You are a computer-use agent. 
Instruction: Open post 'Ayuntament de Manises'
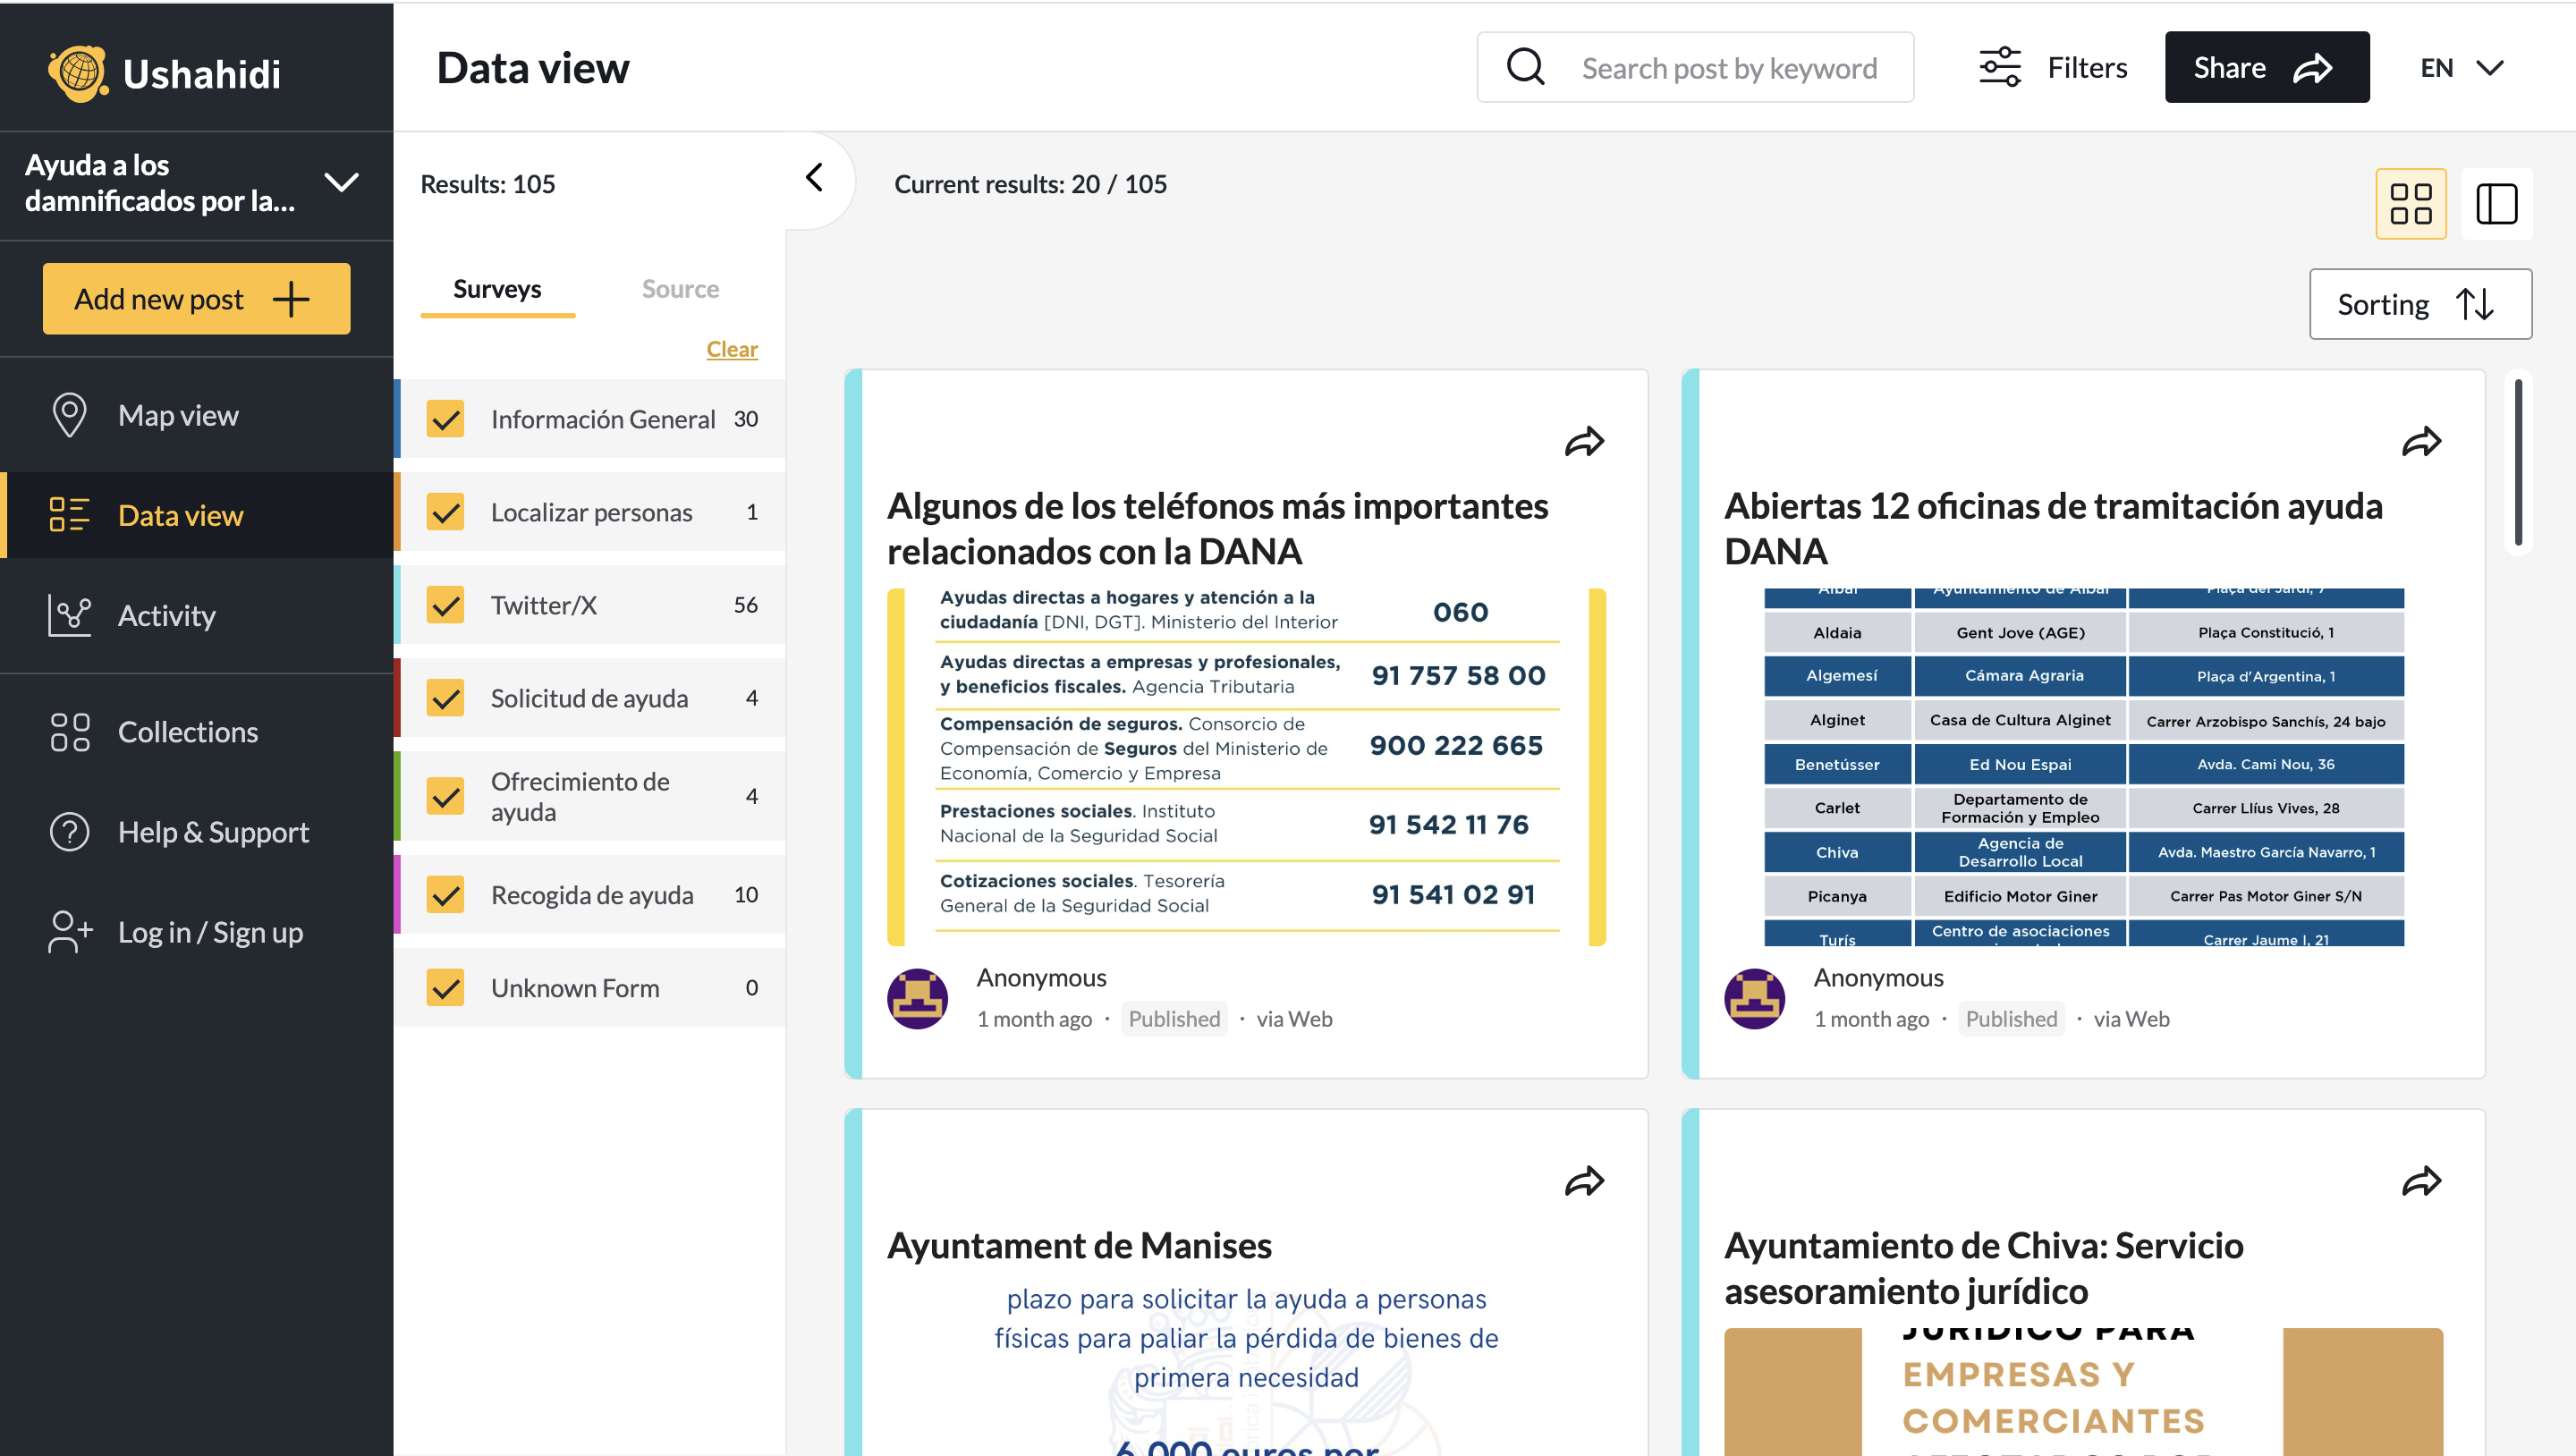click(x=1079, y=1246)
